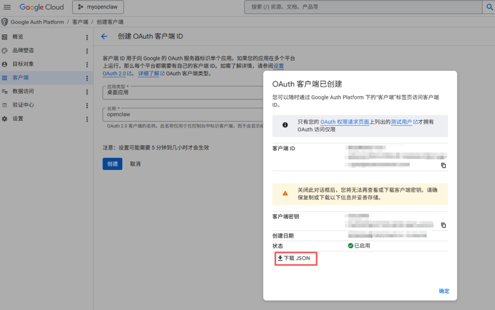The height and width of the screenshot is (310, 495).
Task: Click the 目标对象 person icon
Action: pyautogui.click(x=4, y=64)
